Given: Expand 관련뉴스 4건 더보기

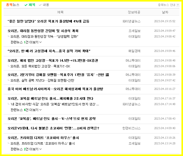Looking at the screenshot, I should (x=26, y=110).
